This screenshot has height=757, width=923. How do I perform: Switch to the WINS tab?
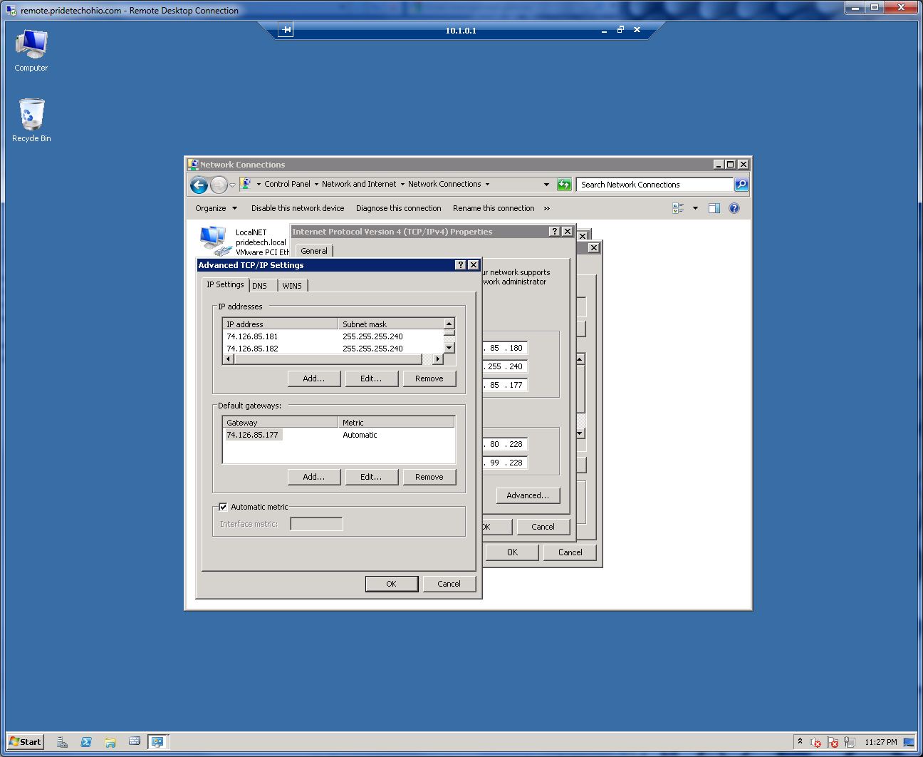(x=292, y=286)
